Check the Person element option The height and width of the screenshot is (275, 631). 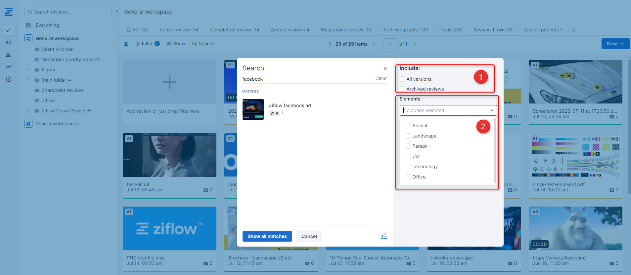point(408,146)
